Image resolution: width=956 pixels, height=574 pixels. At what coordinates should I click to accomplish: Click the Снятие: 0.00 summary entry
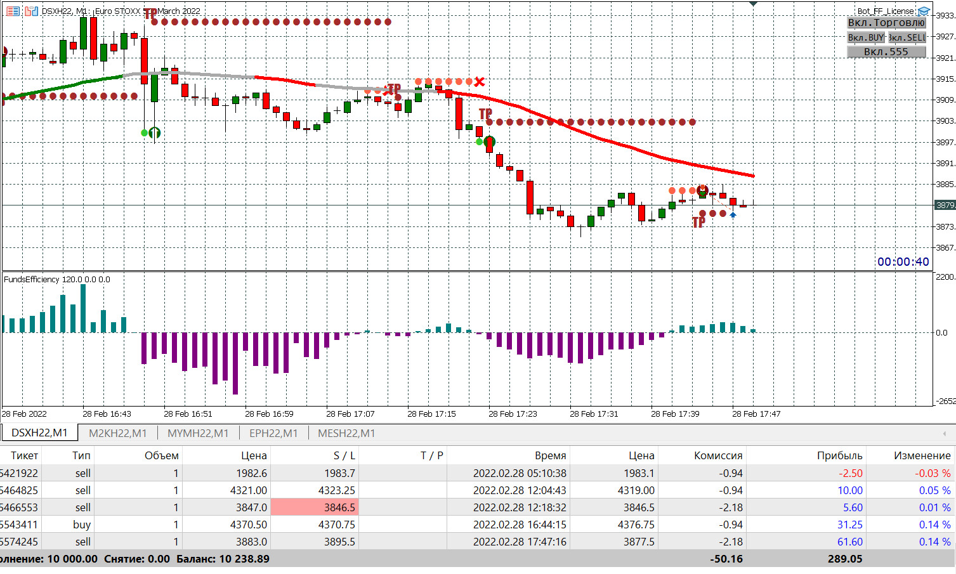(137, 559)
